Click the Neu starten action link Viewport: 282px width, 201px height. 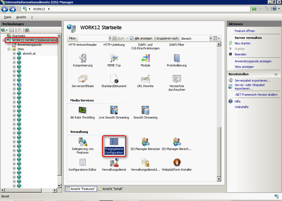tap(242, 43)
